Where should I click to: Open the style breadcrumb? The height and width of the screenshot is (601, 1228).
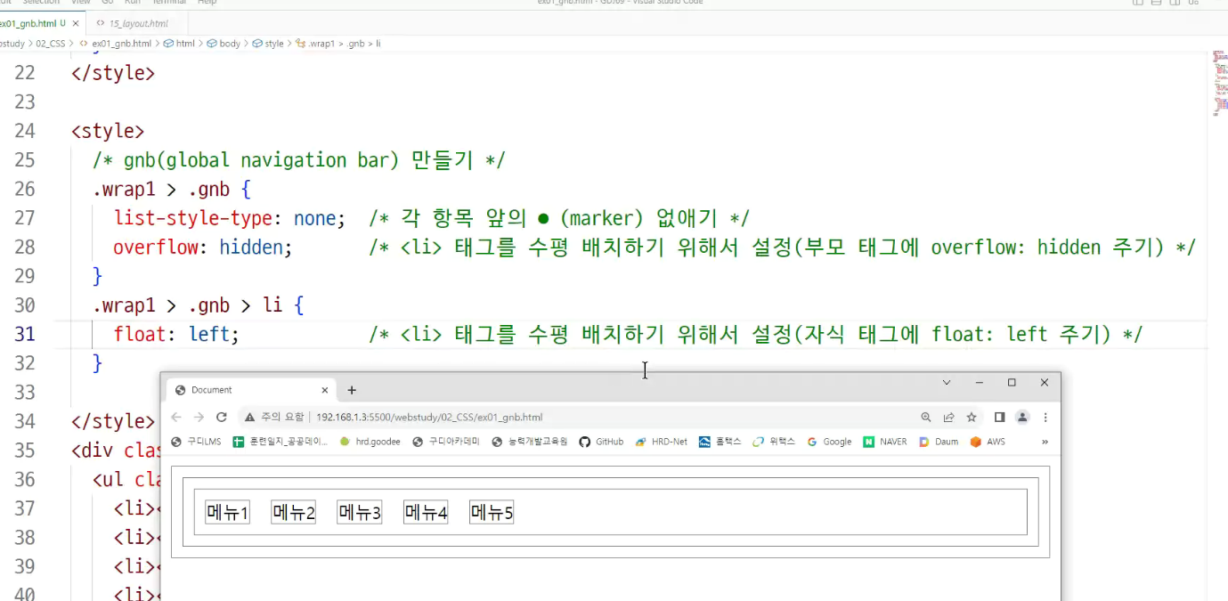(x=268, y=43)
